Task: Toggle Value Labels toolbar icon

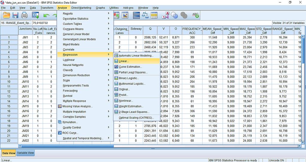Action: click(165, 15)
